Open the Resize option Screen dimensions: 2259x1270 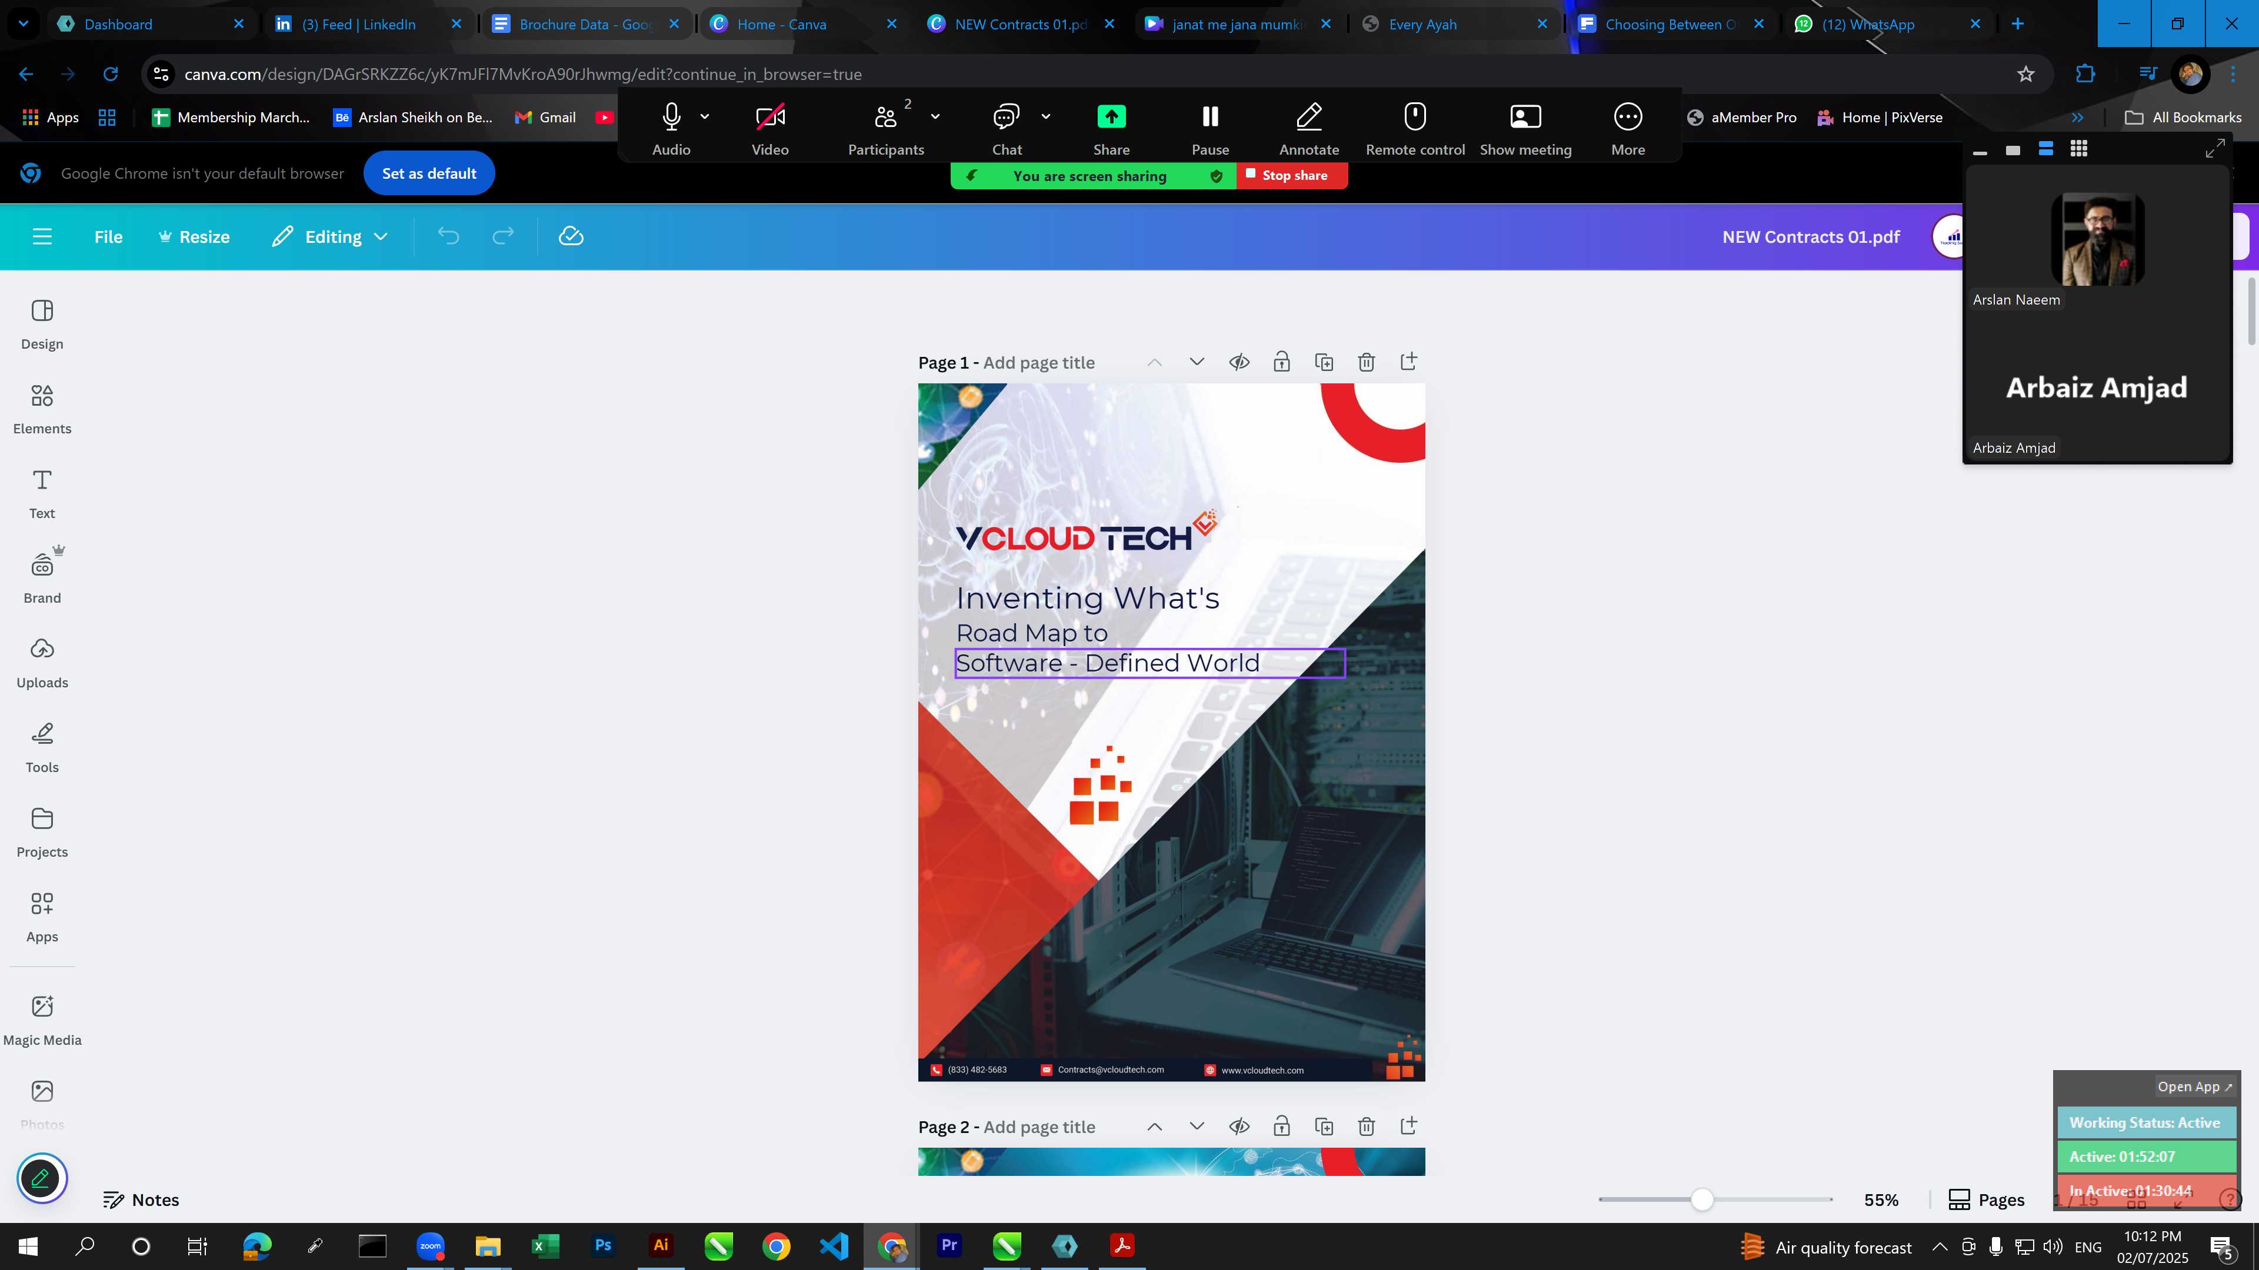coord(194,236)
